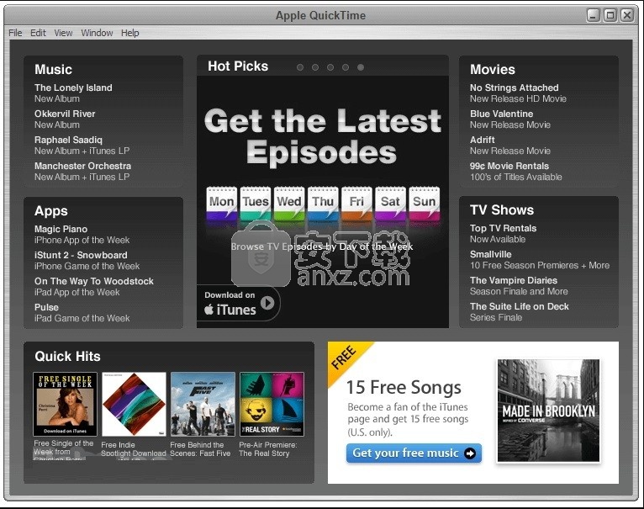Viewport: 644px width, 509px height.
Task: Open the Window menu
Action: (97, 33)
